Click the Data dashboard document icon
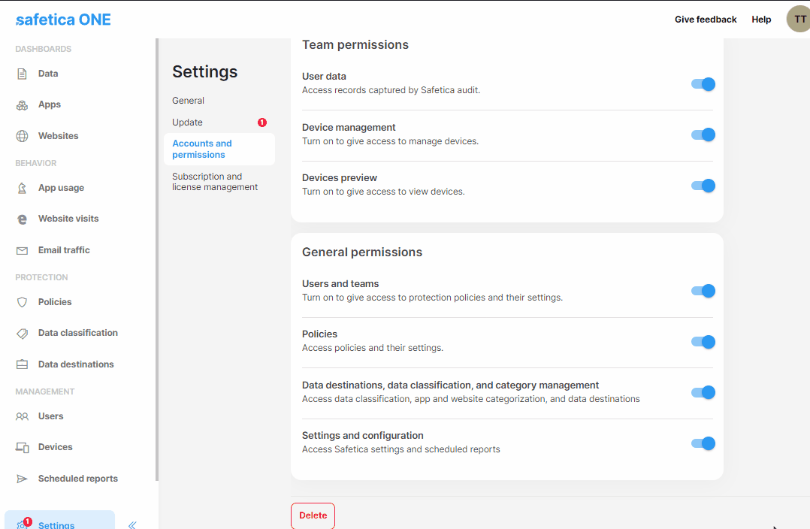Viewport: 810px width, 529px height. pyautogui.click(x=23, y=74)
